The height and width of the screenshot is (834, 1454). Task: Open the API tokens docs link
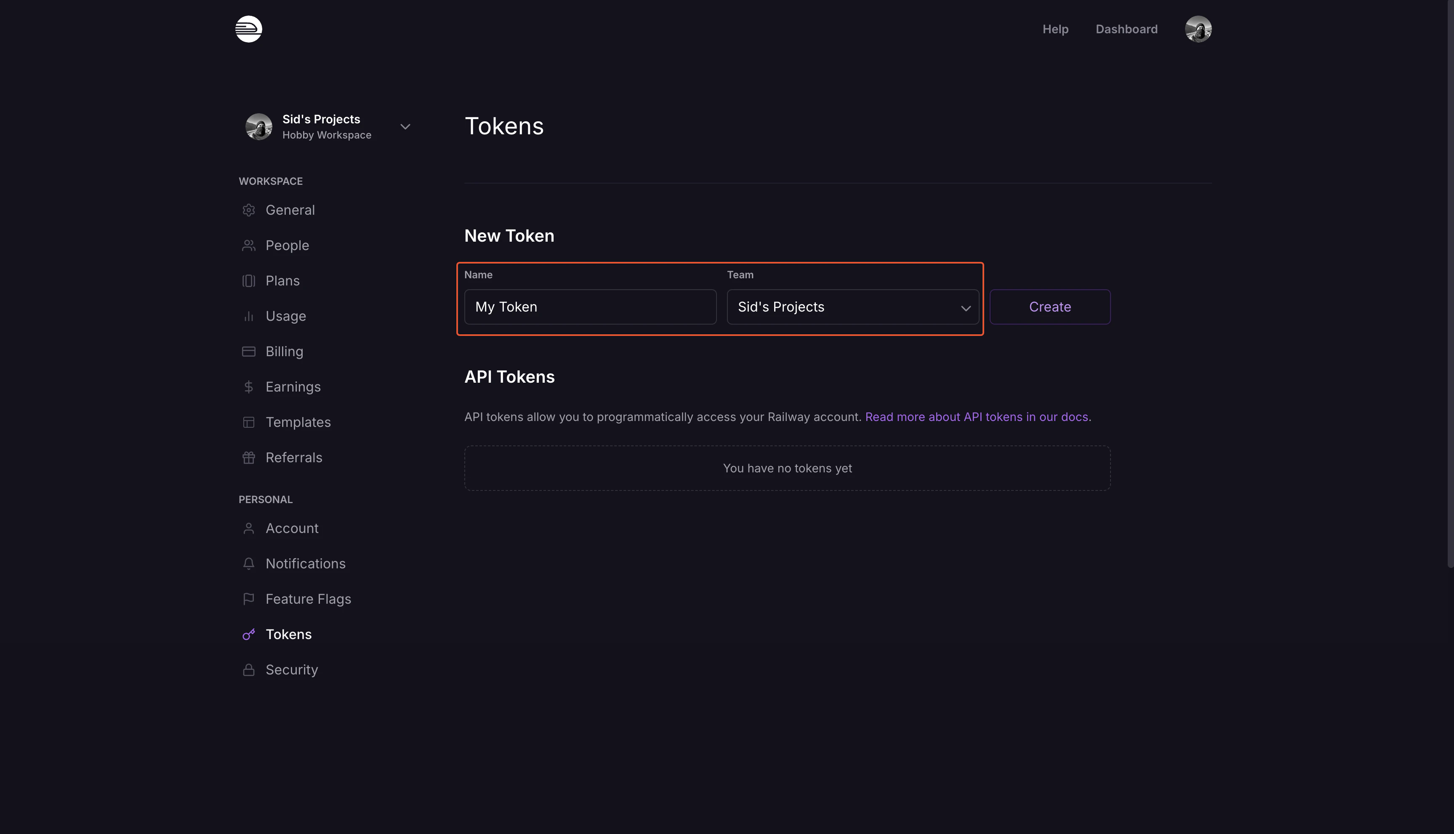(x=976, y=417)
